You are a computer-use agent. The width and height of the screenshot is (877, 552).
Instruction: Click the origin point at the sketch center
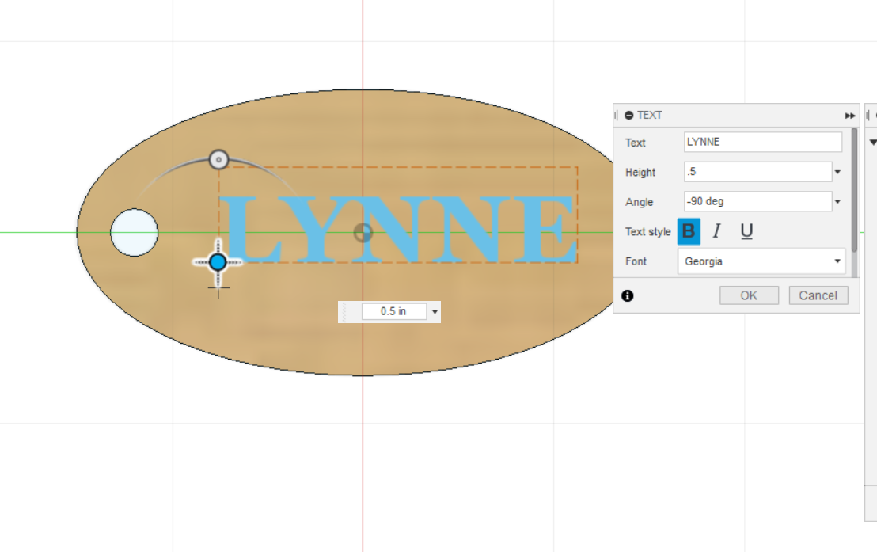[363, 232]
